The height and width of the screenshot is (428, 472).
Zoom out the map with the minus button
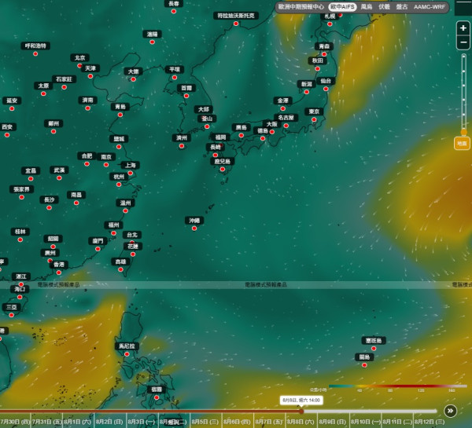click(463, 42)
